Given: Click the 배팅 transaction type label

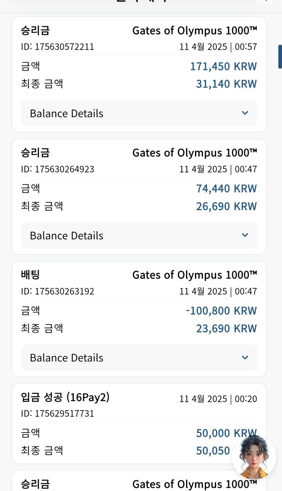Looking at the screenshot, I should coord(30,275).
